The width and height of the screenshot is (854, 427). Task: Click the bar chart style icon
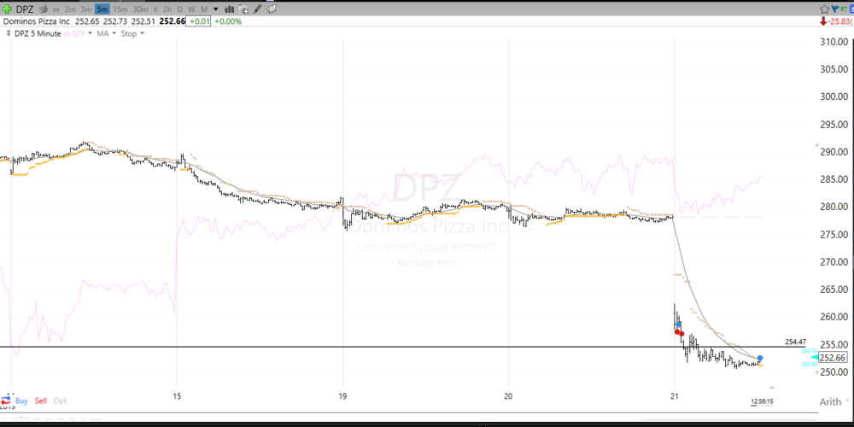coord(229,9)
